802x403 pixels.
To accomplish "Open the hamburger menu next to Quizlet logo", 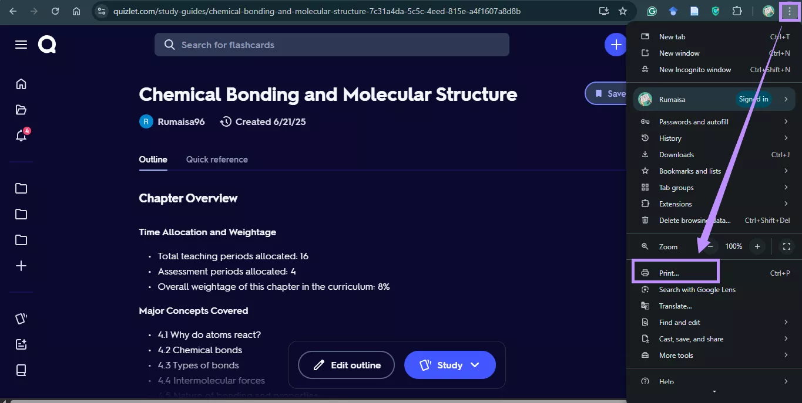I will coord(21,44).
